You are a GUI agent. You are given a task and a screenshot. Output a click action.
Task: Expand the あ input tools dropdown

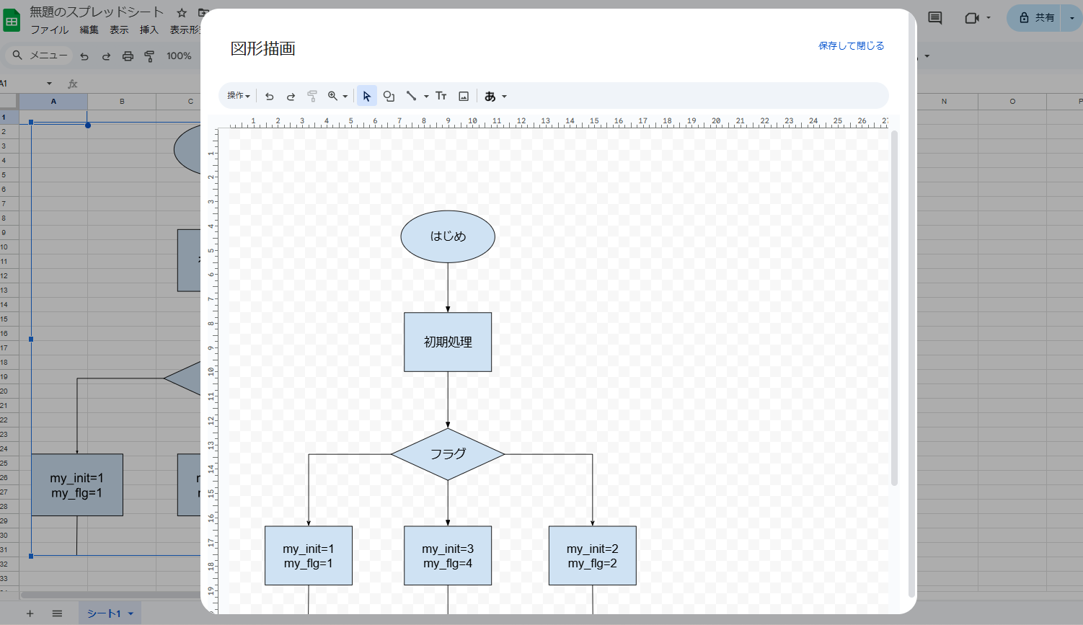[504, 97]
